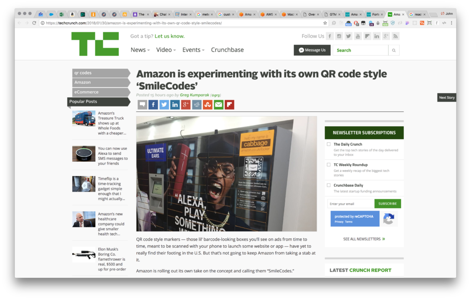Open the Crunchbase nav item
Screen dimensions: 471x299
point(227,50)
